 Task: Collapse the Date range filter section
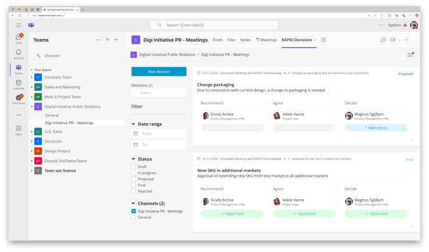pos(133,124)
